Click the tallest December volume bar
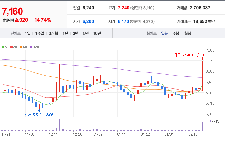The width and height of the screenshot is (225, 144). pyautogui.click(x=60, y=125)
